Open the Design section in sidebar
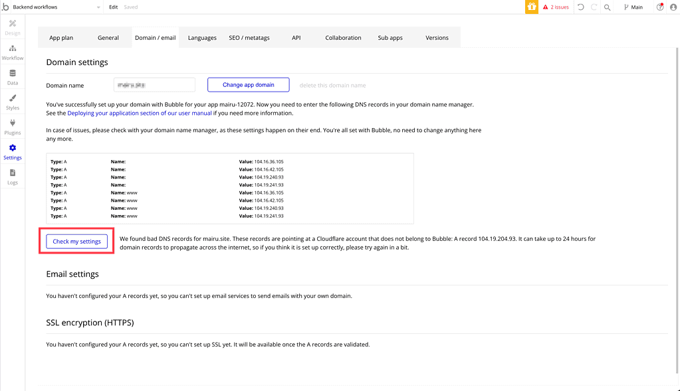 (x=12, y=27)
